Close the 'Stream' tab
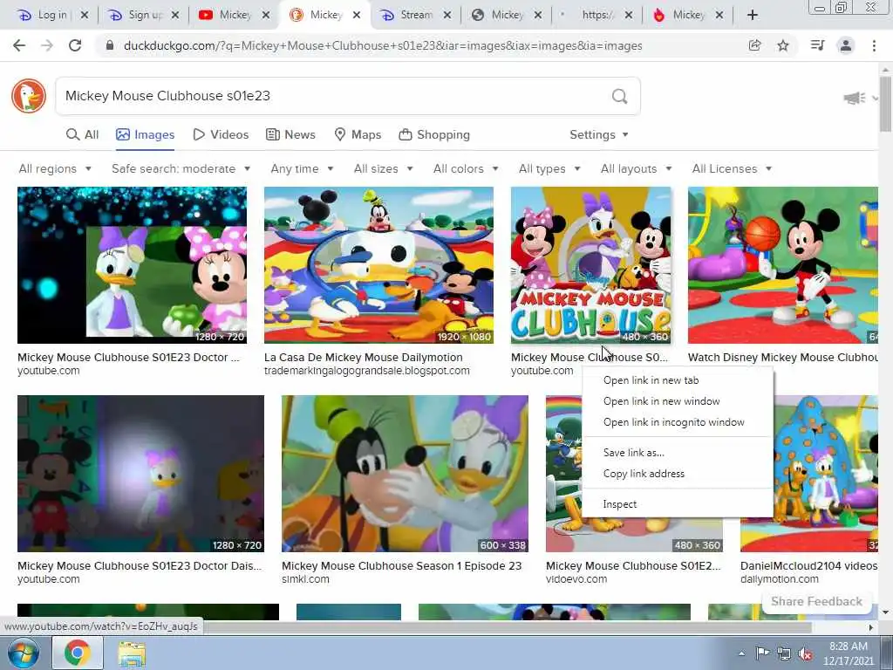The image size is (893, 670). [x=447, y=15]
